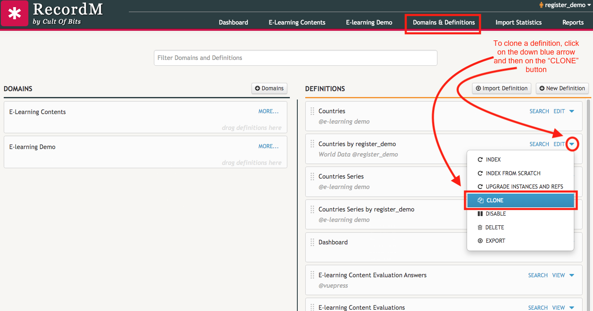Select DELETE with the trash icon
Image resolution: width=593 pixels, height=311 pixels.
pyautogui.click(x=495, y=227)
